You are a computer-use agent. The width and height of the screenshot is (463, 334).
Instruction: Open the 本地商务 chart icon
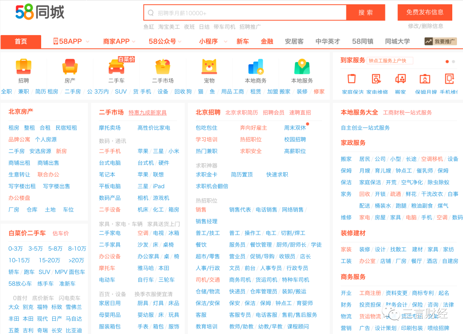pyautogui.click(x=256, y=66)
